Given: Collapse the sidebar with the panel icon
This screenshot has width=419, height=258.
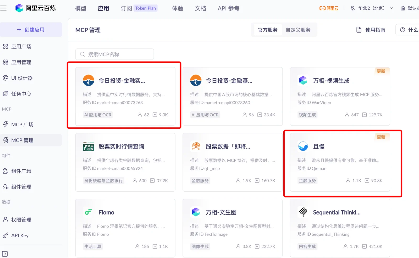Looking at the screenshot, I should pyautogui.click(x=5, y=254).
